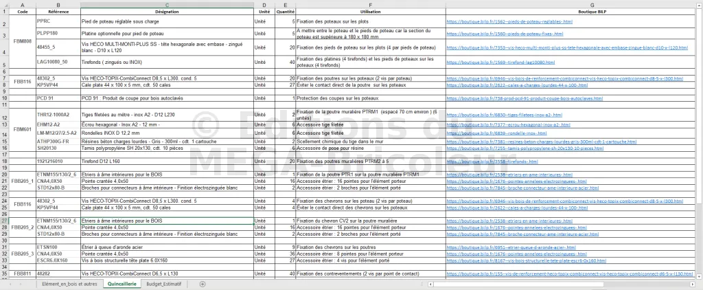Click the Désignation header cell
The width and height of the screenshot is (703, 290).
167,12
